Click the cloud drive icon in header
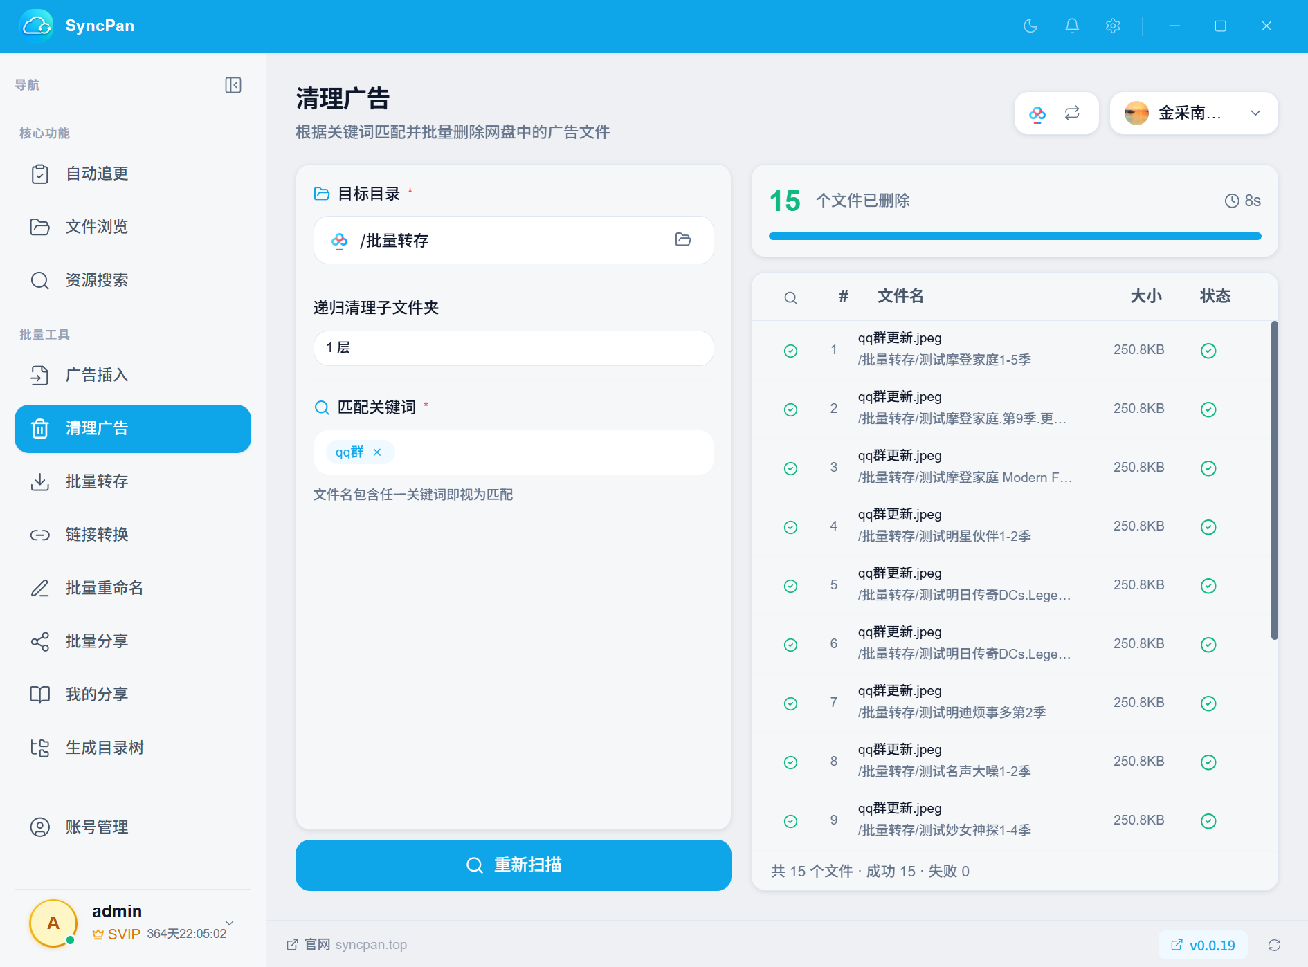The image size is (1308, 967). tap(1037, 113)
